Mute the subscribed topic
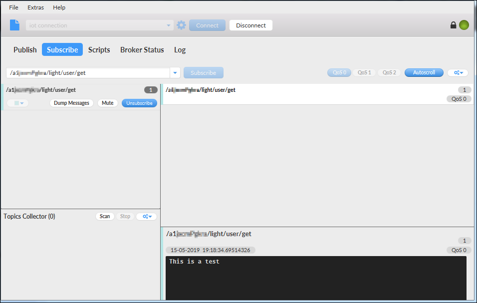 (x=107, y=103)
